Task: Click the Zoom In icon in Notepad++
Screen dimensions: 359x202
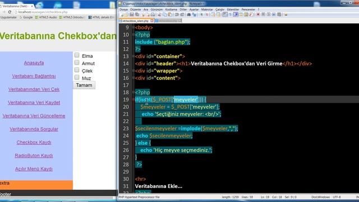Action: tap(202, 15)
